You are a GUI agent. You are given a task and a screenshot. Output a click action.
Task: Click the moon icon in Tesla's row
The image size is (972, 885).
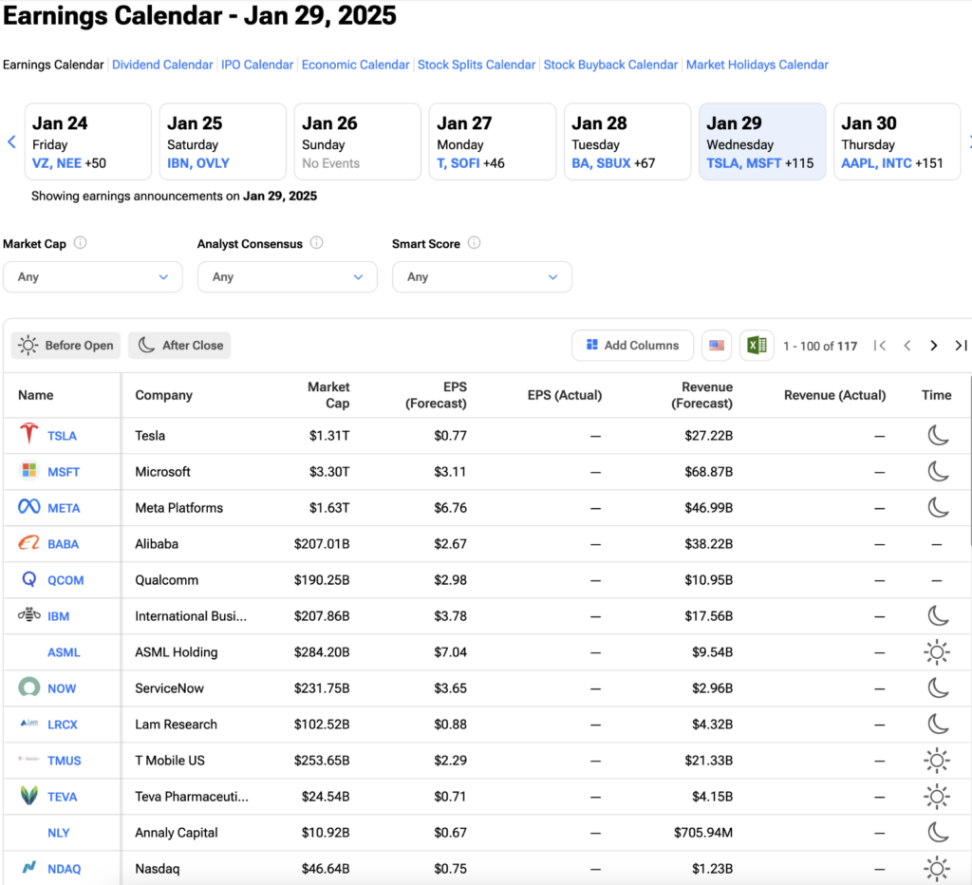point(938,435)
